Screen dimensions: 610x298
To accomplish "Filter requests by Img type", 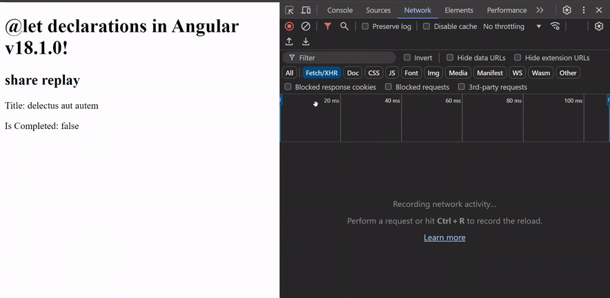I will [433, 72].
